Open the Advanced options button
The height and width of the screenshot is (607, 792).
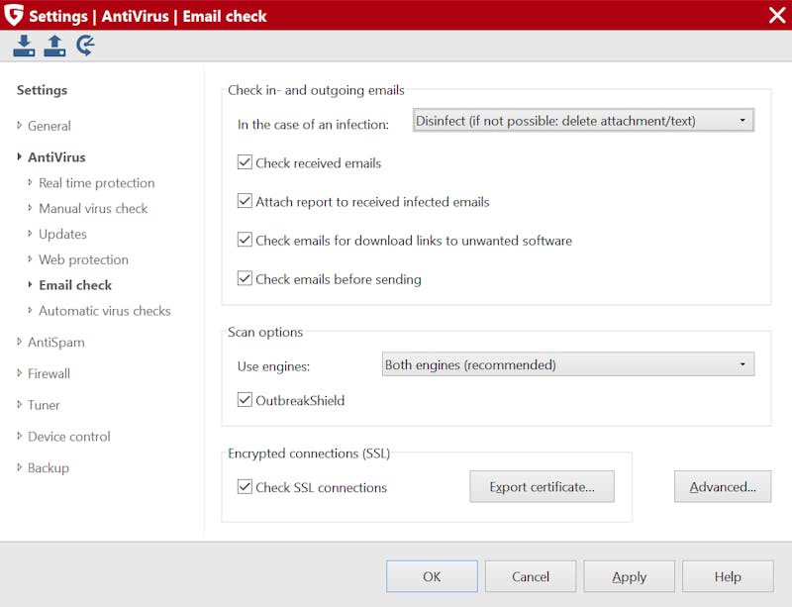[723, 487]
